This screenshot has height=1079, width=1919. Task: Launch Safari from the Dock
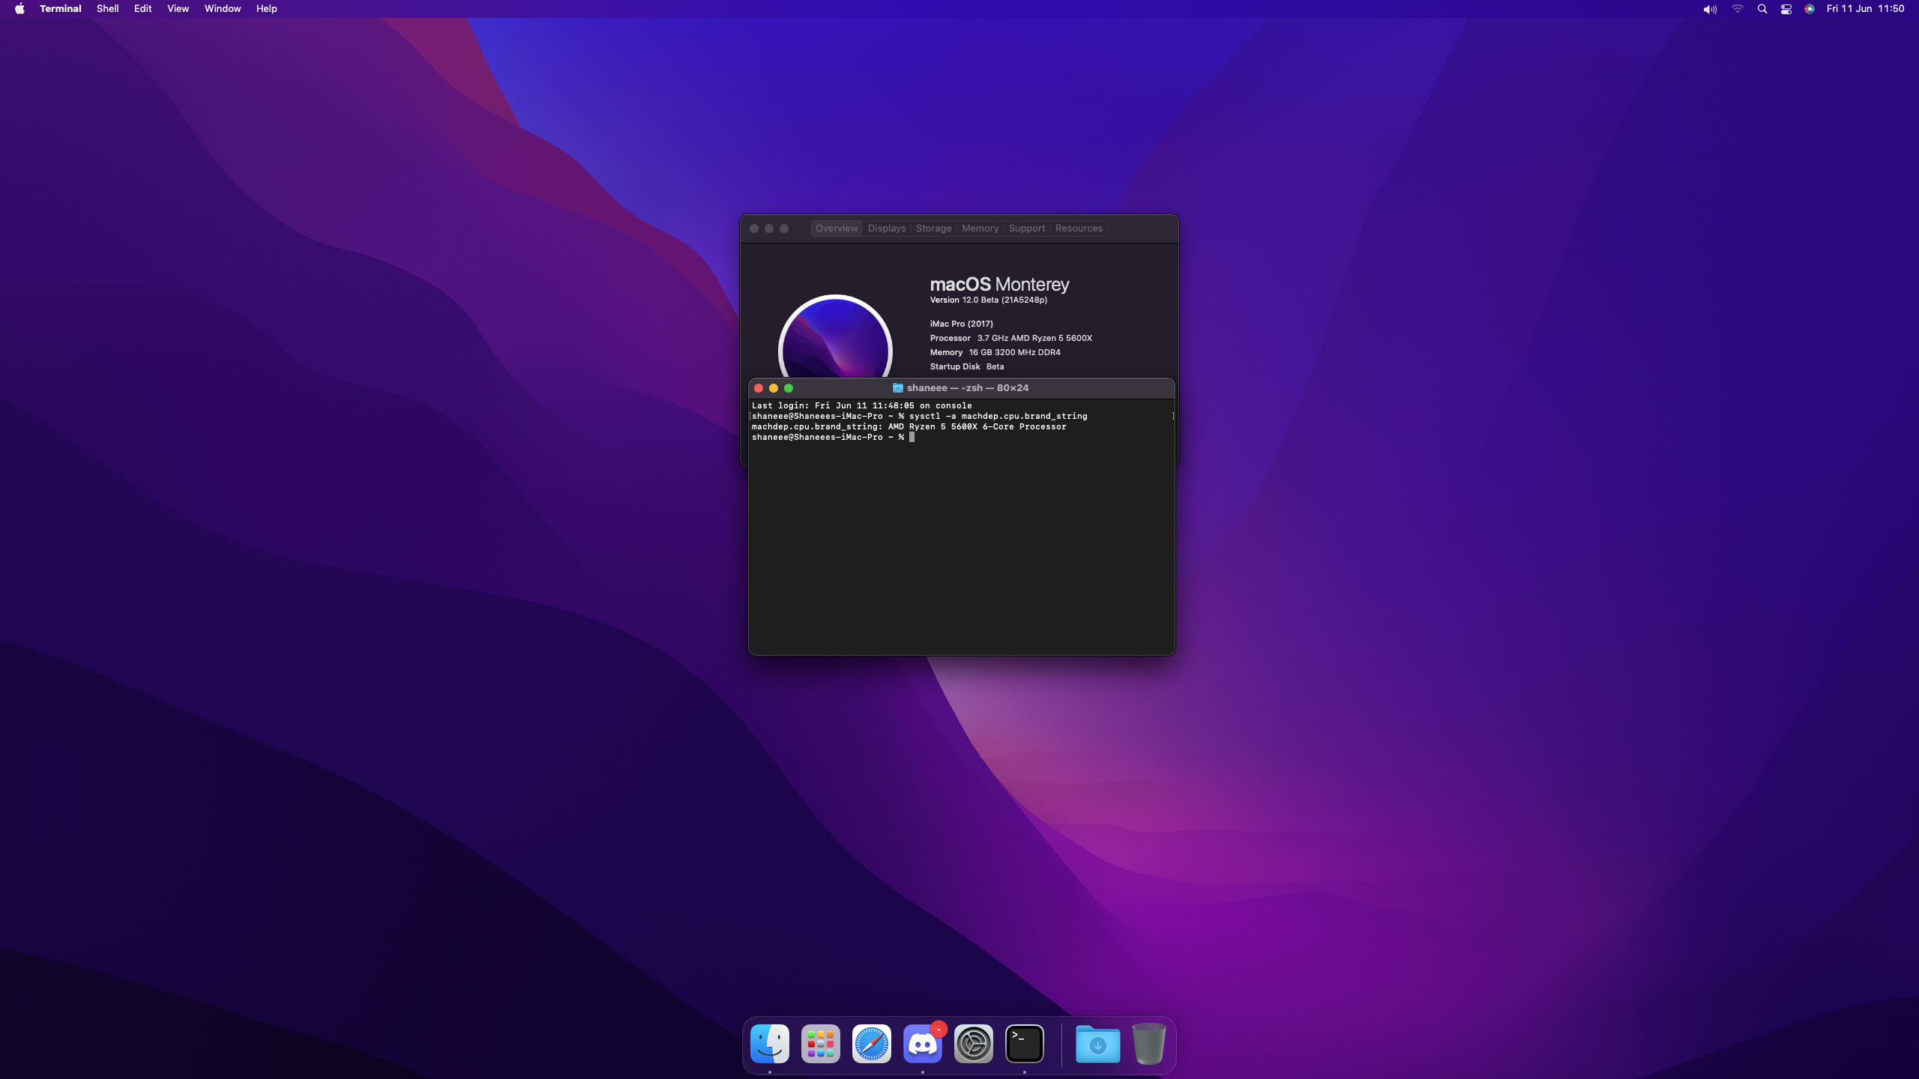(x=872, y=1044)
